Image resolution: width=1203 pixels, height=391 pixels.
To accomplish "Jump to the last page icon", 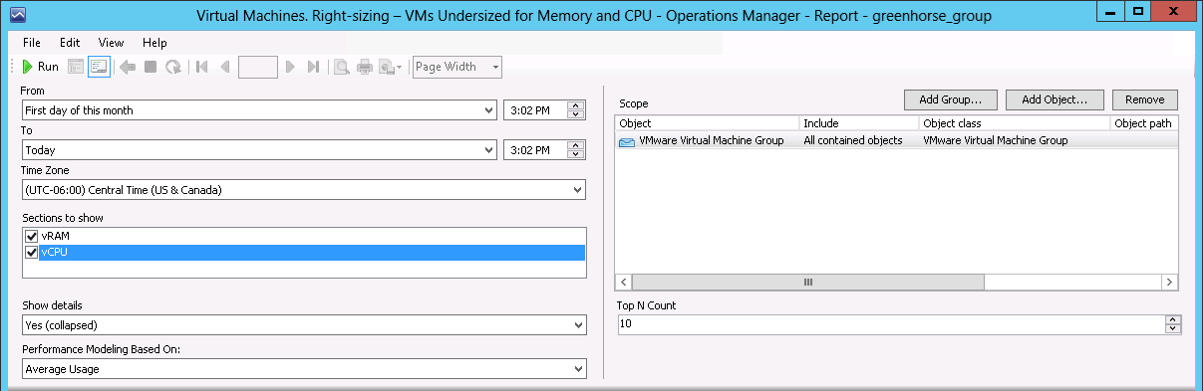I will (x=313, y=67).
